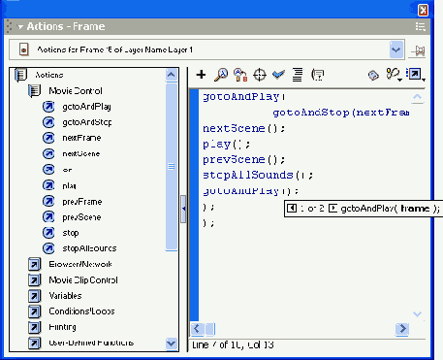The image size is (443, 360).
Task: Collapse the Actions - Frame panel triangle
Action: [x=20, y=26]
